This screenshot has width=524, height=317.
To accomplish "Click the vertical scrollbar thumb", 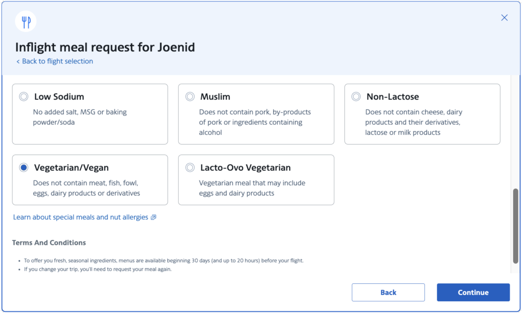I will pyautogui.click(x=516, y=226).
